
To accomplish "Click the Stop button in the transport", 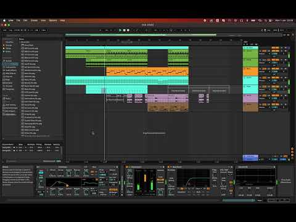I will tap(124, 30).
